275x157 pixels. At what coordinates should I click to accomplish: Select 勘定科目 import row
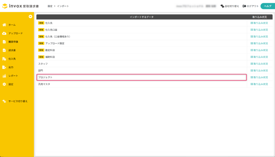tap(142, 50)
